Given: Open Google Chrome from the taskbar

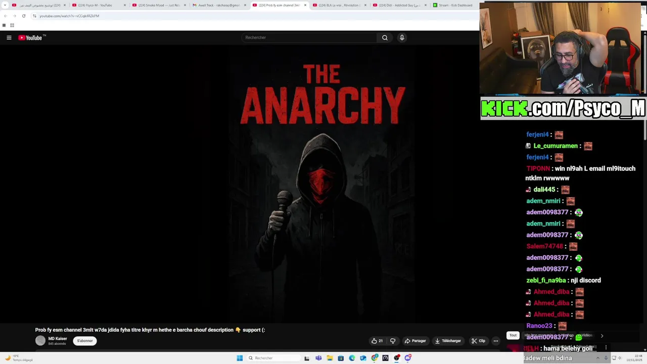Looking at the screenshot, I should (x=375, y=358).
